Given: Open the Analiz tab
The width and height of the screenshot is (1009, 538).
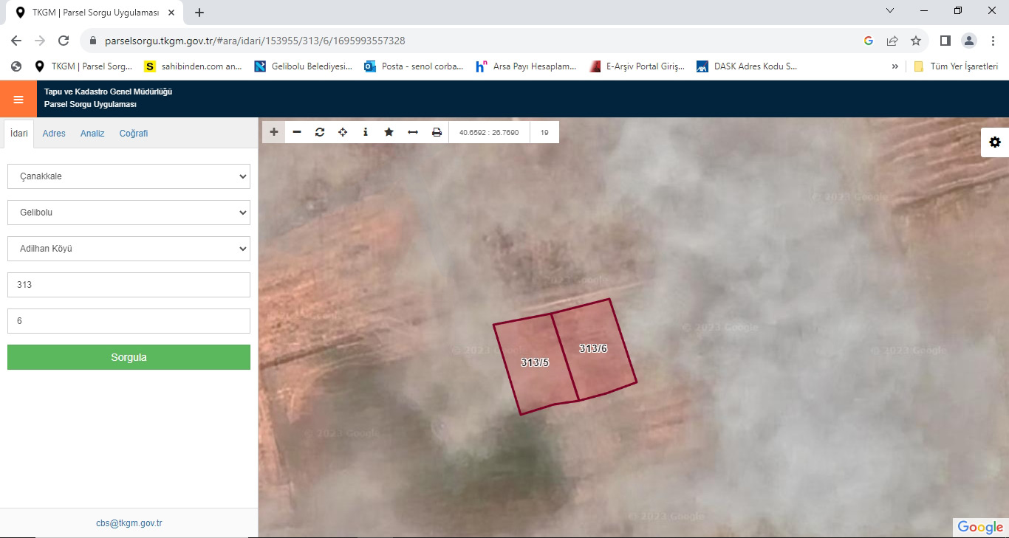Looking at the screenshot, I should click(x=92, y=134).
